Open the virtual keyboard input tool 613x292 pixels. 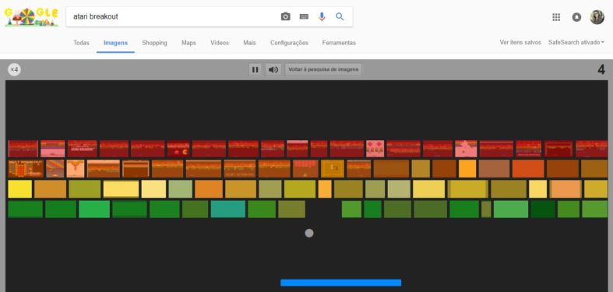point(304,16)
